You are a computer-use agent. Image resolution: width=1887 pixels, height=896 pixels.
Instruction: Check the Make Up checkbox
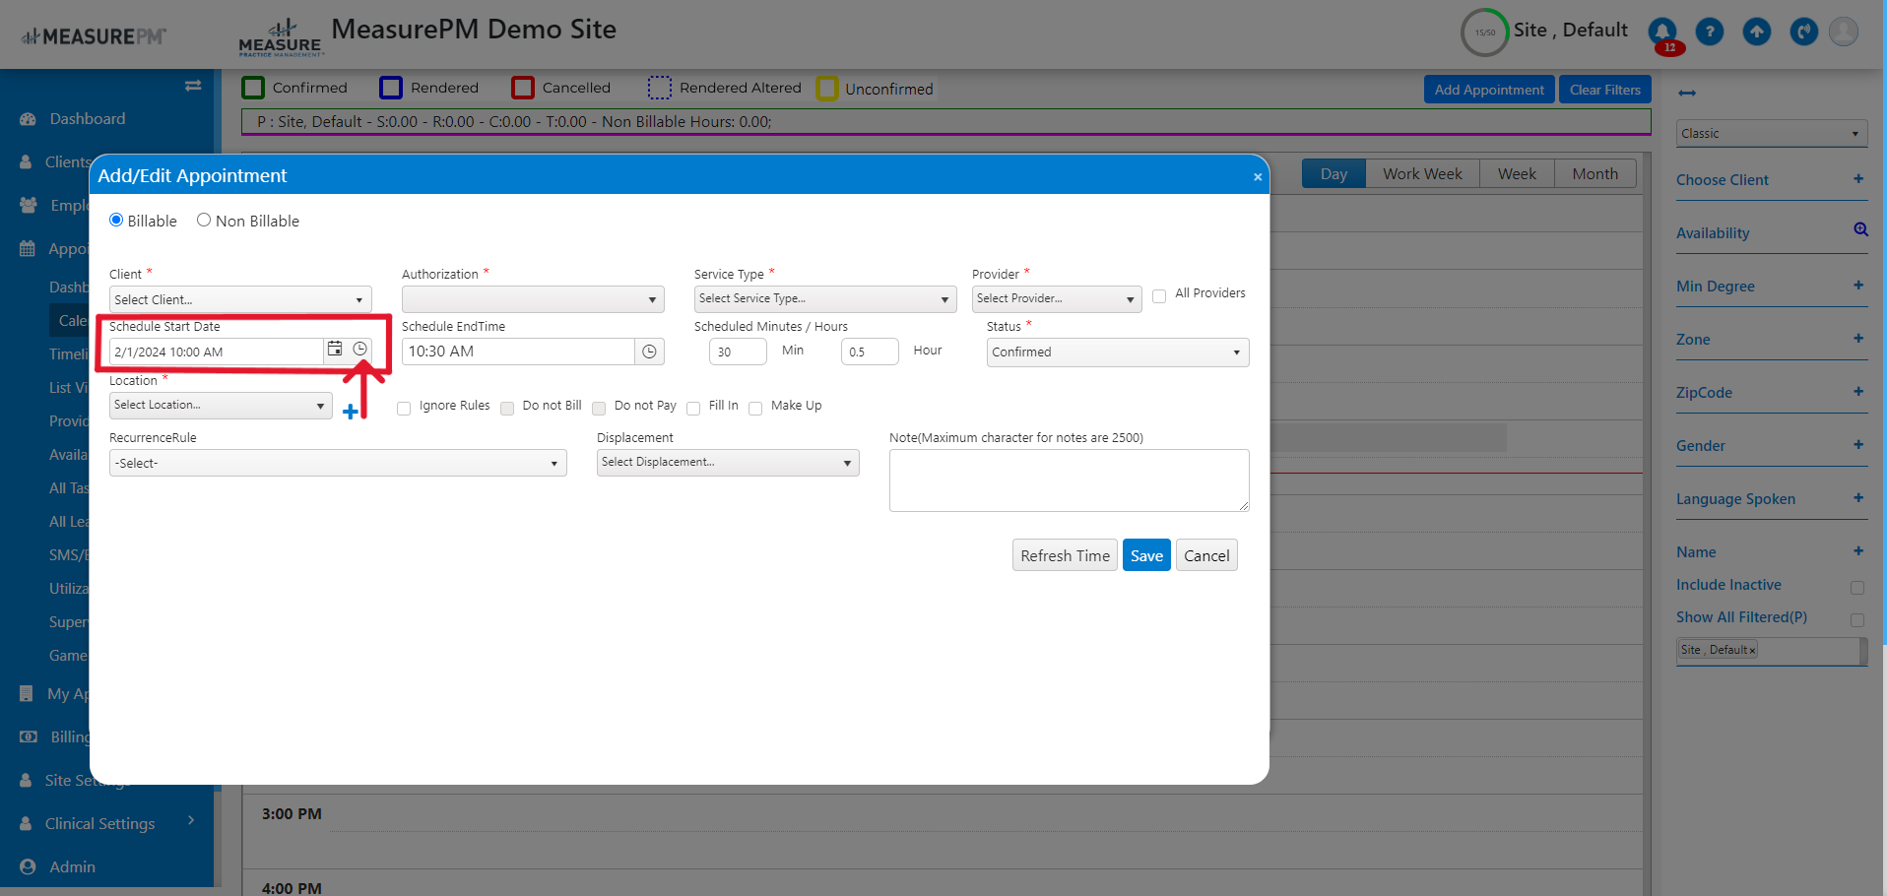point(755,408)
